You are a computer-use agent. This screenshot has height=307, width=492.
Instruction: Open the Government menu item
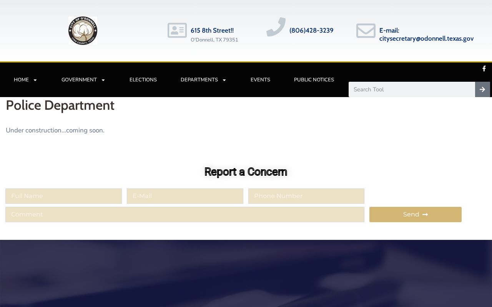pos(79,80)
